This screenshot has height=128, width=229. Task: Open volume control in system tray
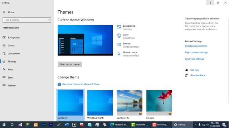208,125
